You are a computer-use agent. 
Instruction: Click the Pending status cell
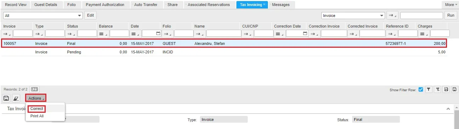pyautogui.click(x=74, y=52)
